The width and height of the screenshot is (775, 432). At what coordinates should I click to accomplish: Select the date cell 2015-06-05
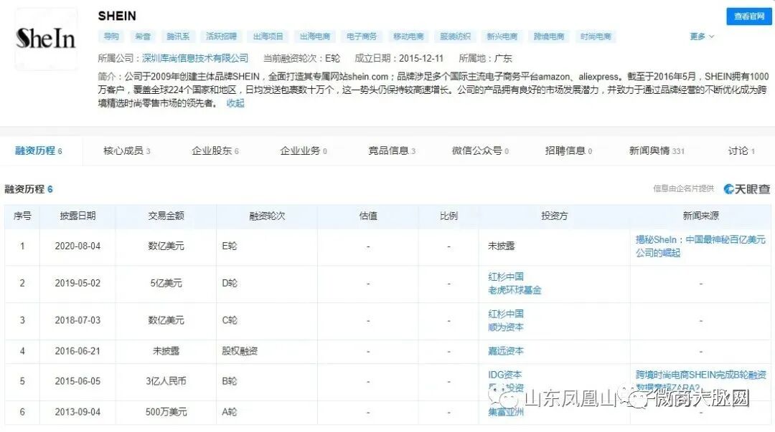coord(77,381)
